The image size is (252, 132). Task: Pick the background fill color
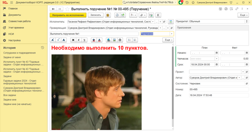[94, 40]
